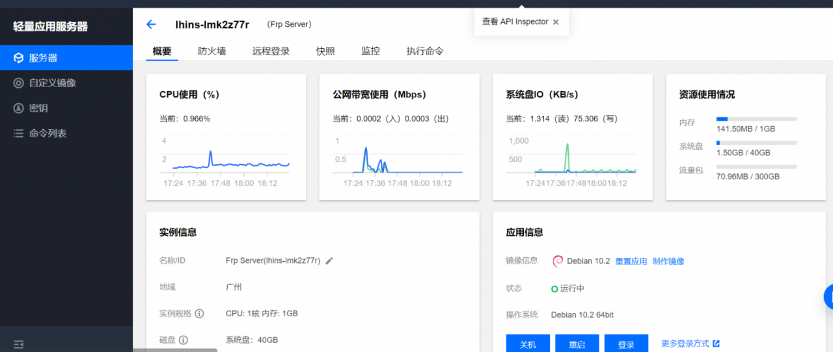
Task: Click the 命令列表 sidebar list icon
Action: (19, 133)
